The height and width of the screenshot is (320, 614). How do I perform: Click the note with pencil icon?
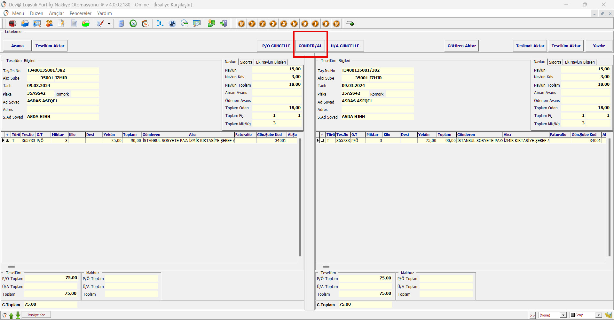point(61,23)
